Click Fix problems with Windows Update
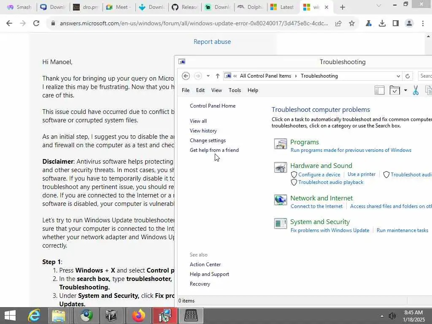The image size is (432, 324). (330, 230)
